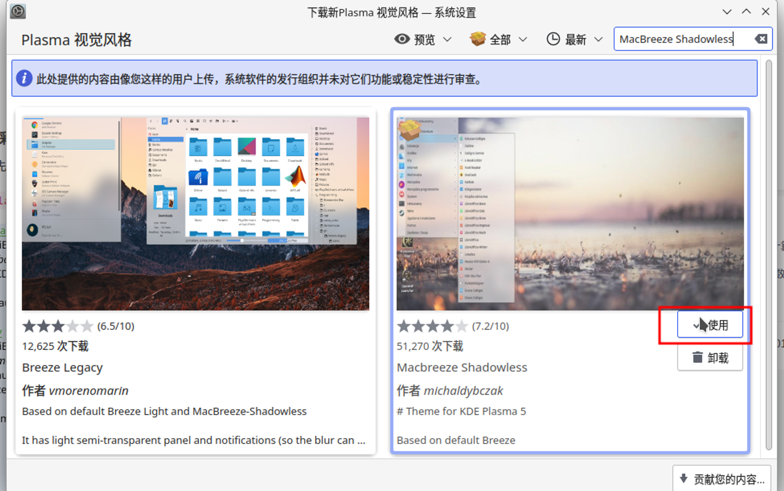Click the blue info icon in the notice banner
The width and height of the screenshot is (784, 491).
point(24,78)
